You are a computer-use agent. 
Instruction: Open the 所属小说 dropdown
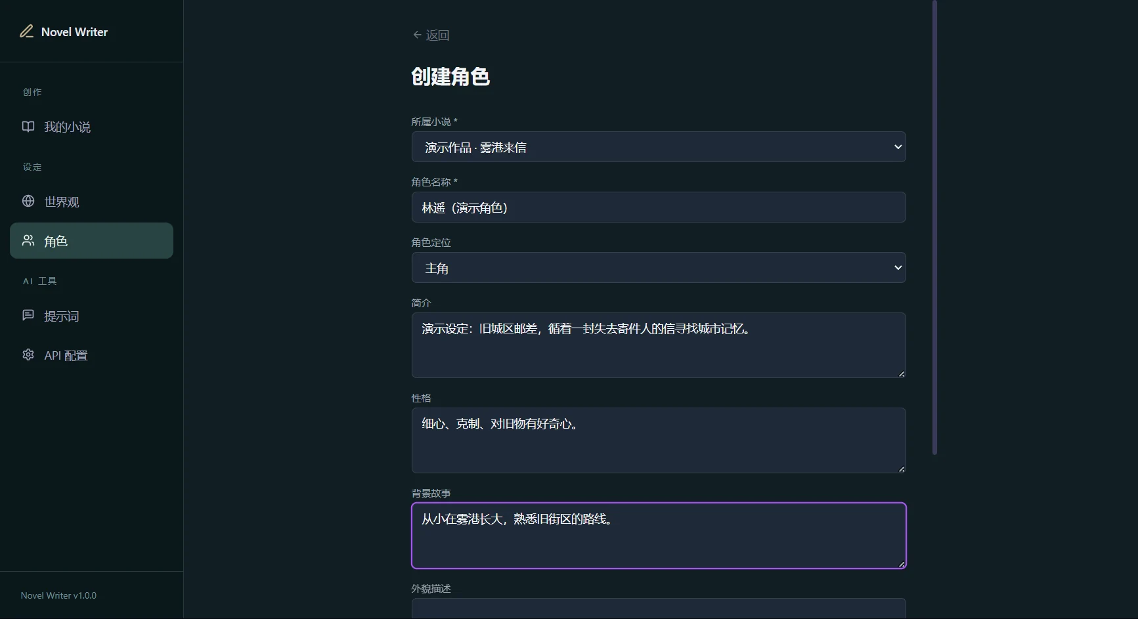659,147
